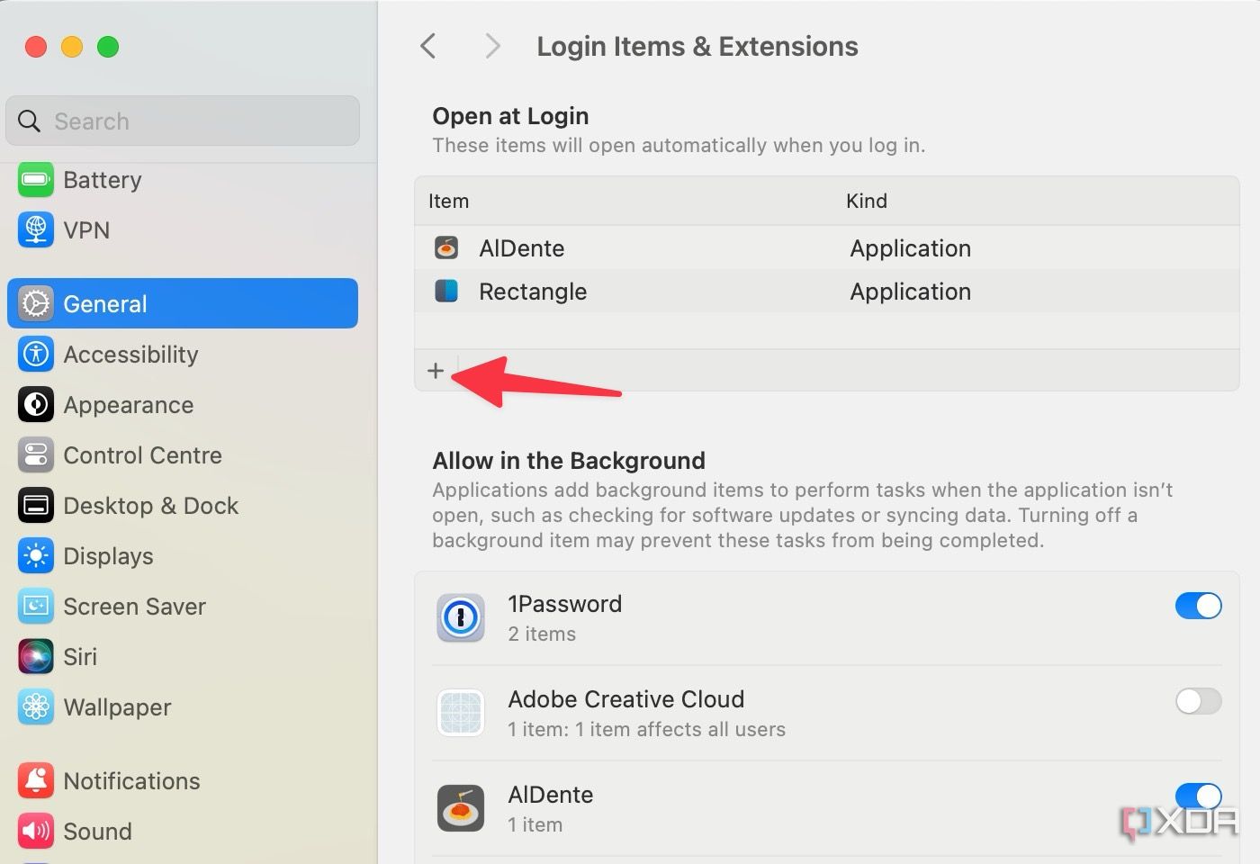Click the AlDente name in background list
1260x864 pixels.
coord(550,795)
